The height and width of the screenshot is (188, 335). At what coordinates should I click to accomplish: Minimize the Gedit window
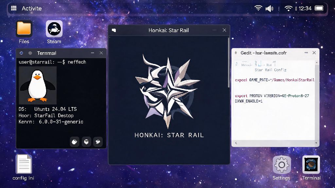(x=306, y=53)
